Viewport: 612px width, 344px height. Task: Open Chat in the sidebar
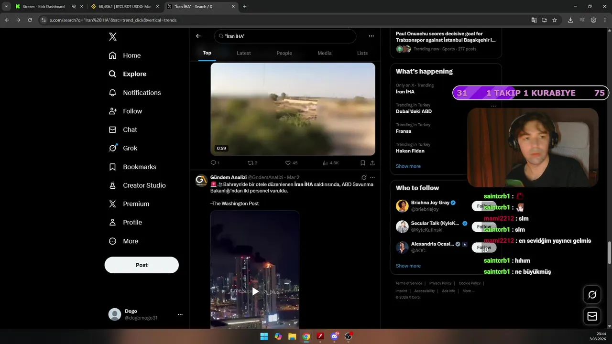pos(123,129)
